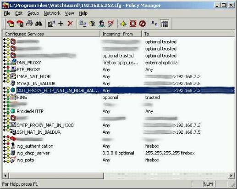This screenshot has width=237, height=189.
Task: Open network configuration computers icon
Action: point(83,23)
